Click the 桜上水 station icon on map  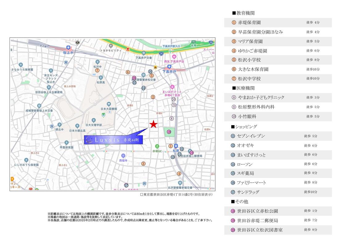(x=68, y=48)
